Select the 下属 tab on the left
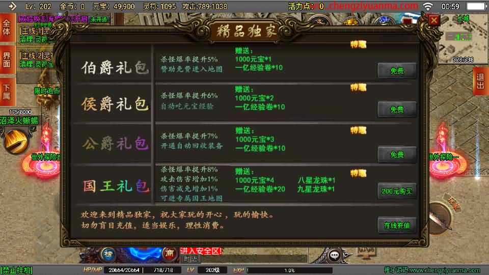This screenshot has height=275, width=489. coord(7,92)
